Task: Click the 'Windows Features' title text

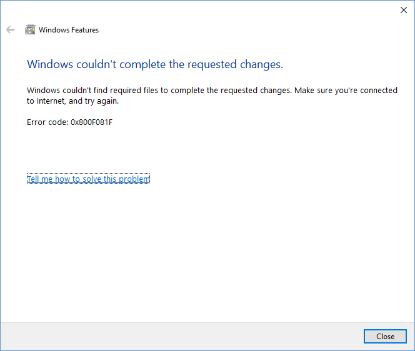Action: [69, 30]
